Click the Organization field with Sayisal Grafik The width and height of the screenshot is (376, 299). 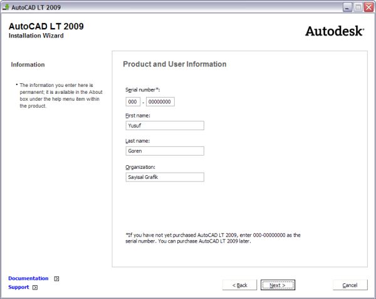165,177
